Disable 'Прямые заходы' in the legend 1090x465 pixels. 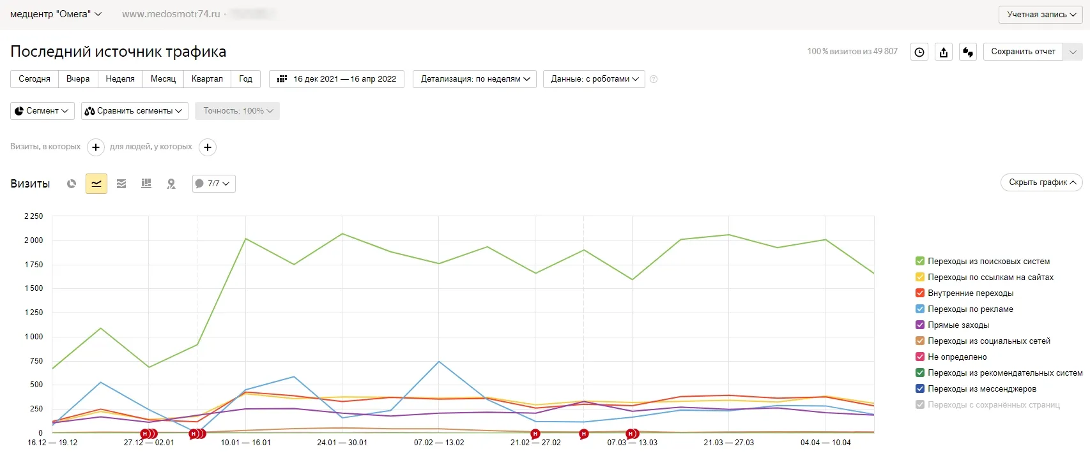920,325
